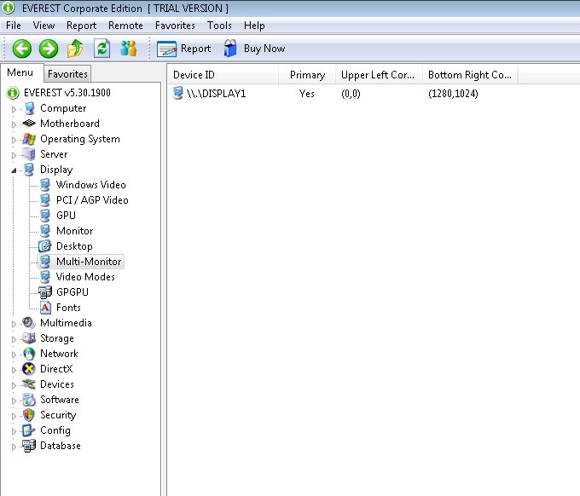This screenshot has width=580, height=496.
Task: Click the Up folder toolbar icon
Action: (x=75, y=49)
